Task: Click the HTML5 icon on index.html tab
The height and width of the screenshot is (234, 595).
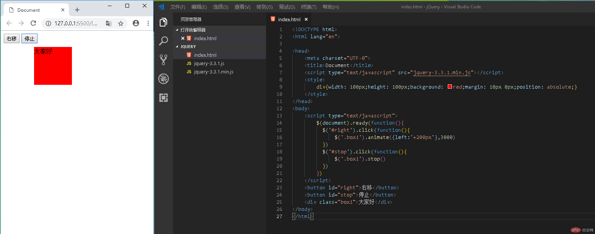Action: pyautogui.click(x=273, y=19)
